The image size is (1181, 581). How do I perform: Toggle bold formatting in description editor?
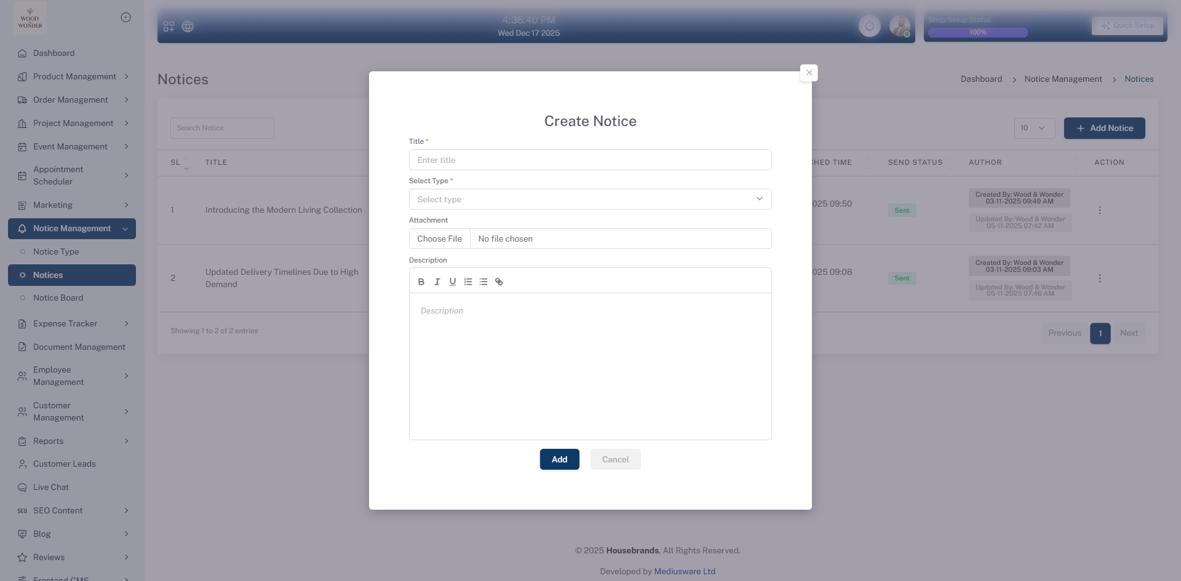(421, 282)
